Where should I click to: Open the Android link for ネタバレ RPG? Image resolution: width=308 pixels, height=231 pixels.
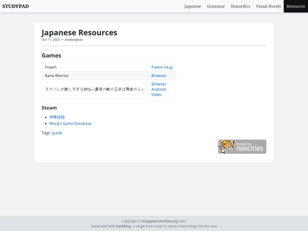[x=159, y=90]
